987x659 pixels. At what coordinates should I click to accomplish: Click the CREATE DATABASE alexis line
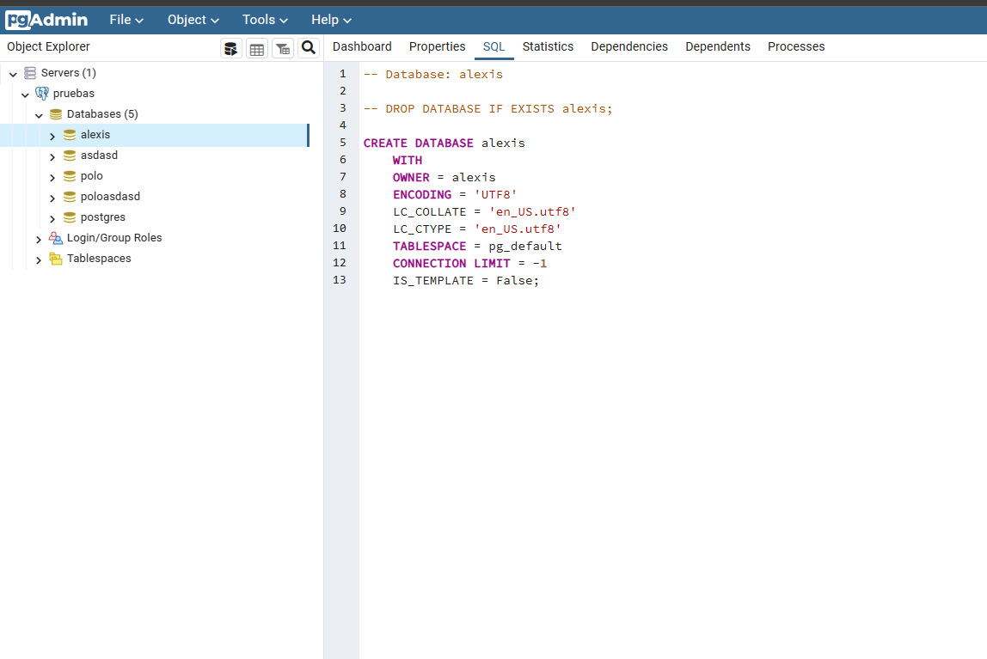click(x=444, y=143)
